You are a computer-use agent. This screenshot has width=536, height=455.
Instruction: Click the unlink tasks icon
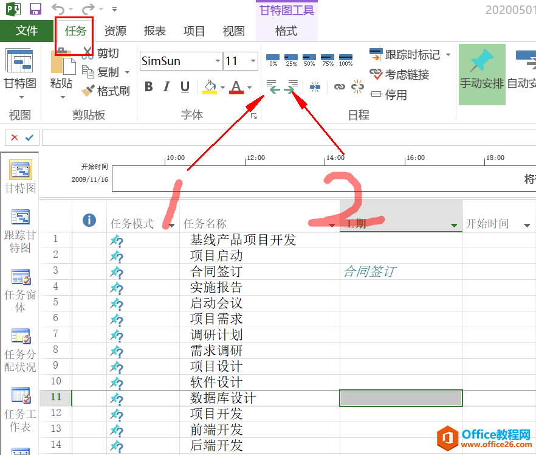pyautogui.click(x=358, y=87)
